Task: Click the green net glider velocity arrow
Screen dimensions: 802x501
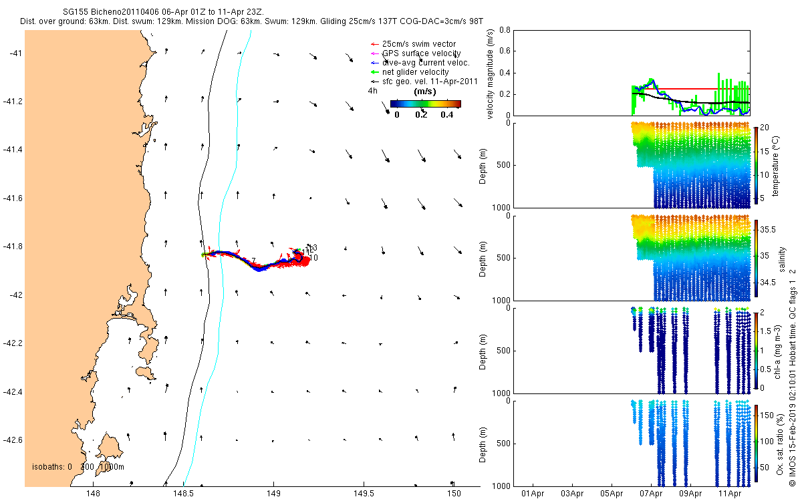Action: 374,71
